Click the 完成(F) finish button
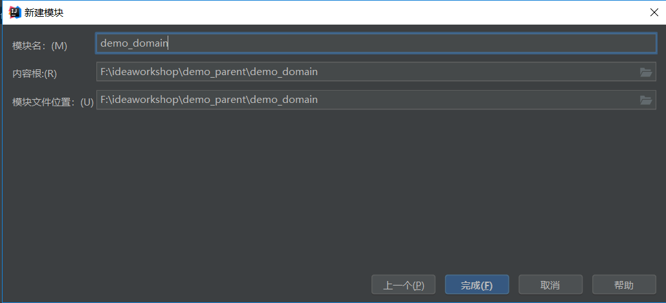Image resolution: width=666 pixels, height=303 pixels. click(x=477, y=285)
